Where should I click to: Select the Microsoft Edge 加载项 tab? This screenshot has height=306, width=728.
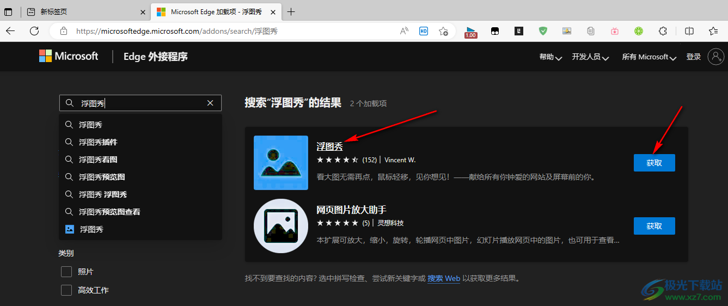(x=217, y=11)
